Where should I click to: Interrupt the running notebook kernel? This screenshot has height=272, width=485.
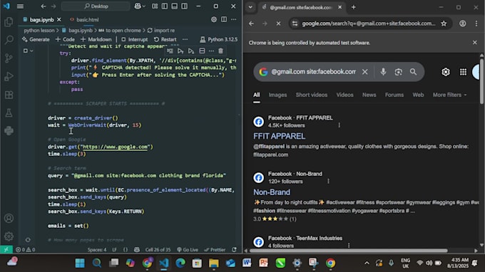135,40
